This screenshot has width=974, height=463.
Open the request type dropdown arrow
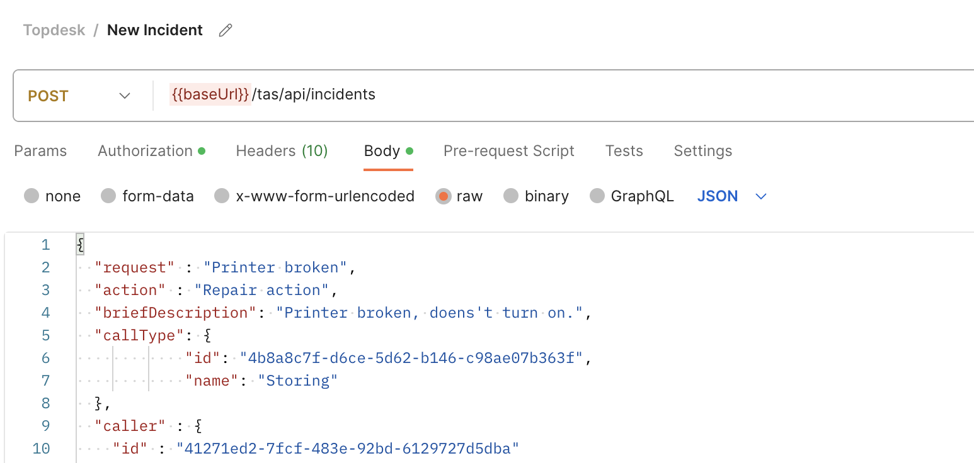[124, 96]
